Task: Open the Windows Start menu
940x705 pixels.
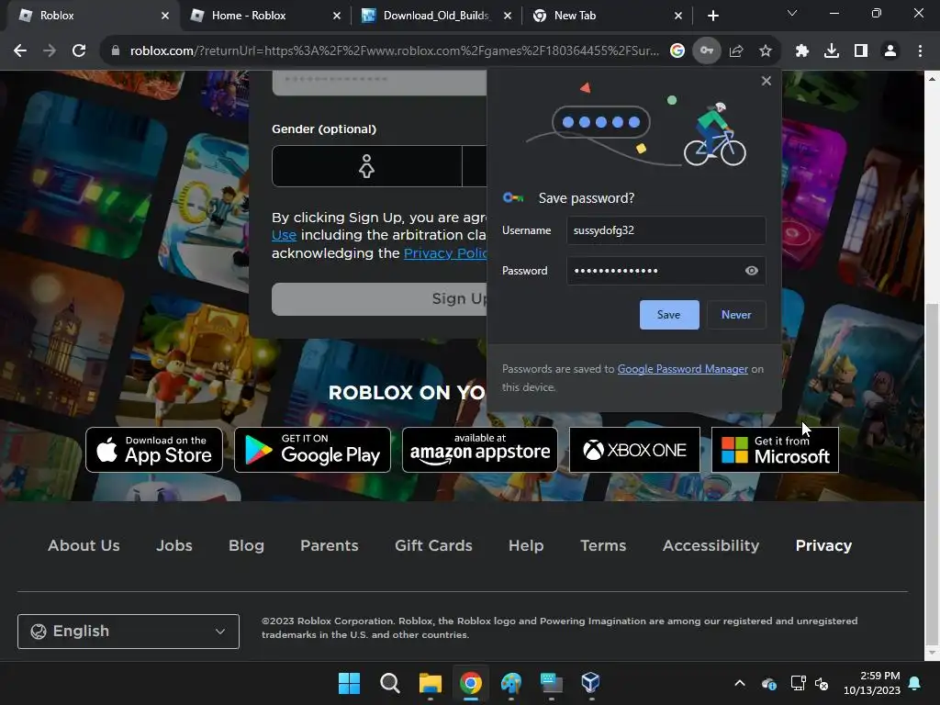Action: 349,683
